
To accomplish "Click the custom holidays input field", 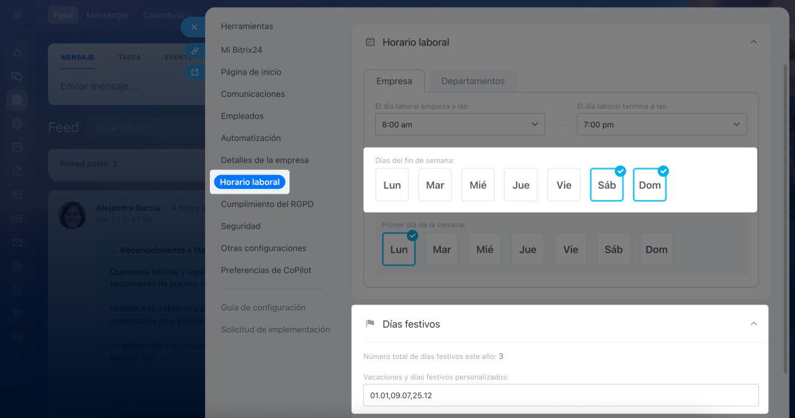I will click(x=560, y=395).
